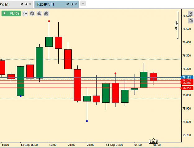Add a new chart tab with plus button

(x=83, y=3)
